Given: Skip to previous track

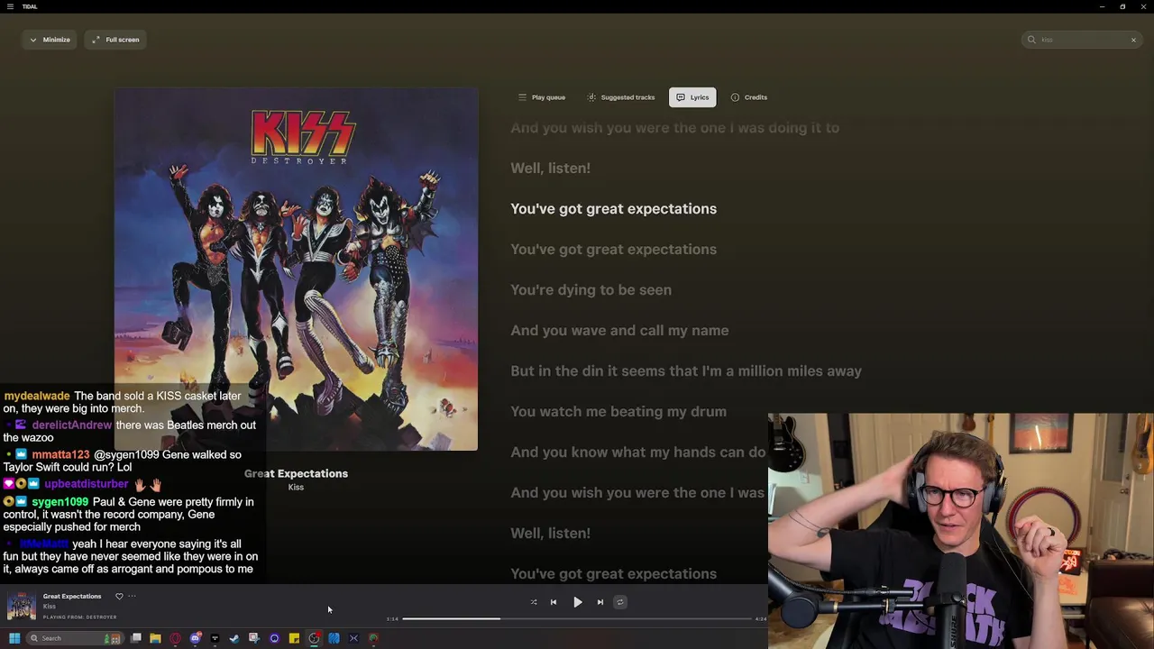Looking at the screenshot, I should 554,602.
